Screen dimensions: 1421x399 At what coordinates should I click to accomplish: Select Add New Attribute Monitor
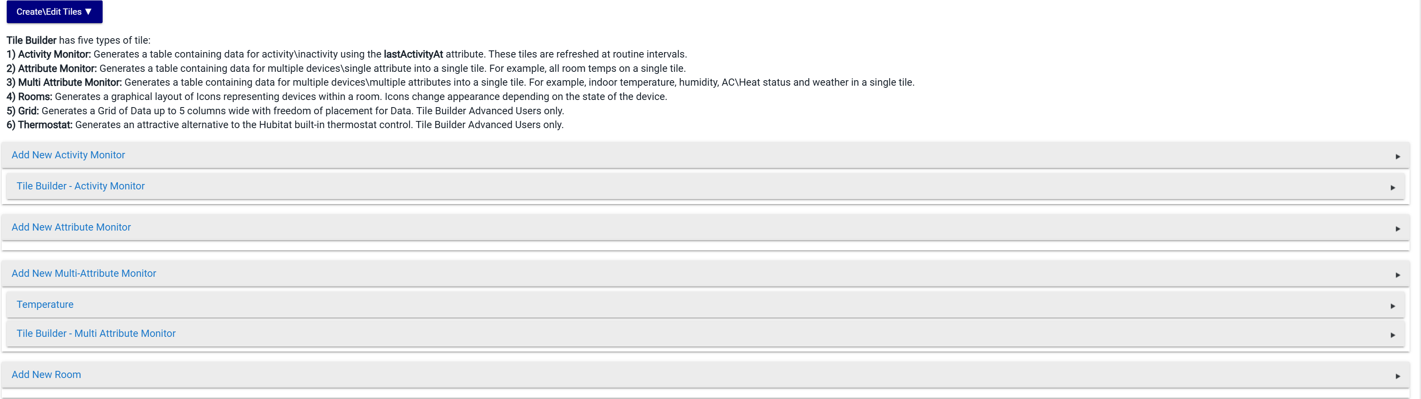click(71, 227)
